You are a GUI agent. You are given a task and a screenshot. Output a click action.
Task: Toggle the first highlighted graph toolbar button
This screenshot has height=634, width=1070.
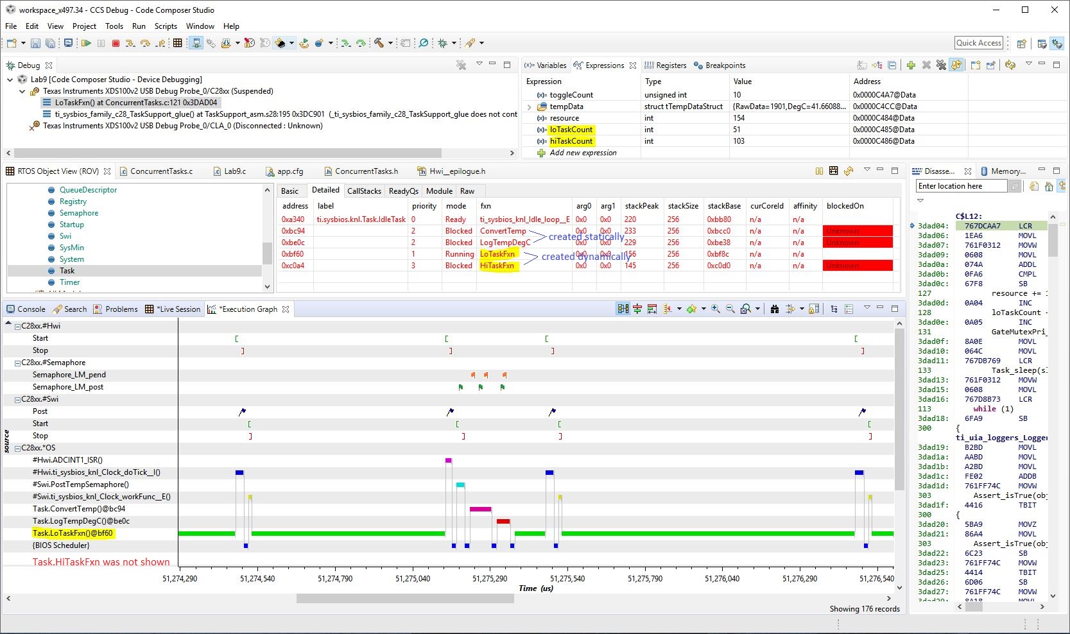[x=623, y=309]
